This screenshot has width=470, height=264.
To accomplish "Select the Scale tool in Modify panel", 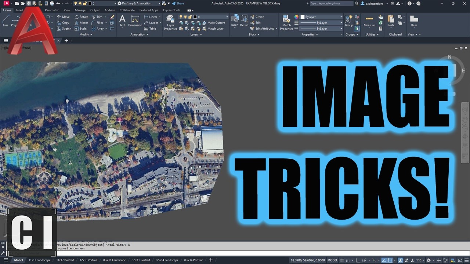I will point(80,29).
